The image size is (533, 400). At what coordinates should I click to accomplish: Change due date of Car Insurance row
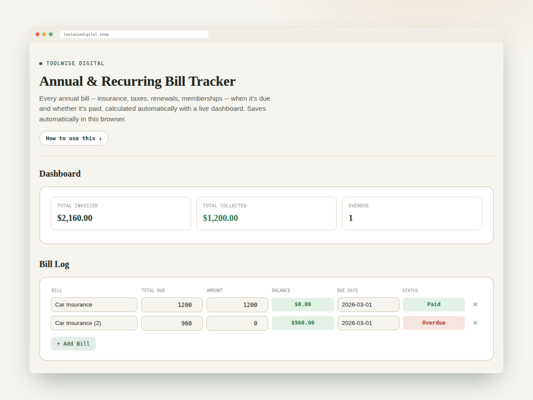(x=368, y=305)
